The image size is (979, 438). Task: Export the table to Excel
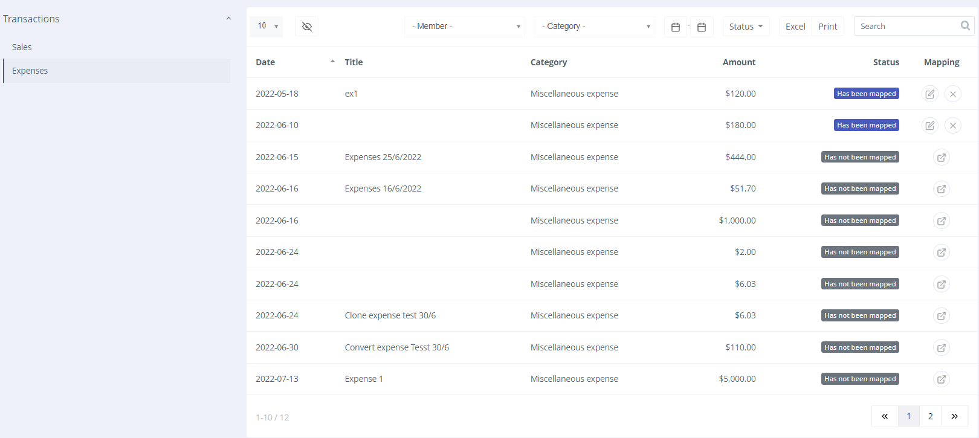(x=795, y=27)
